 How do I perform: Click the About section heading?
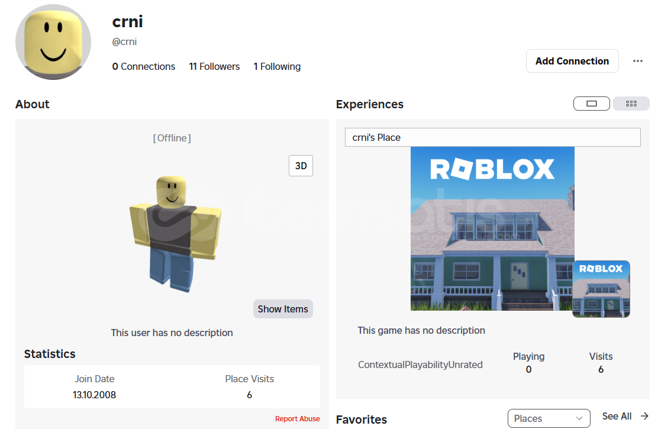pyautogui.click(x=33, y=104)
